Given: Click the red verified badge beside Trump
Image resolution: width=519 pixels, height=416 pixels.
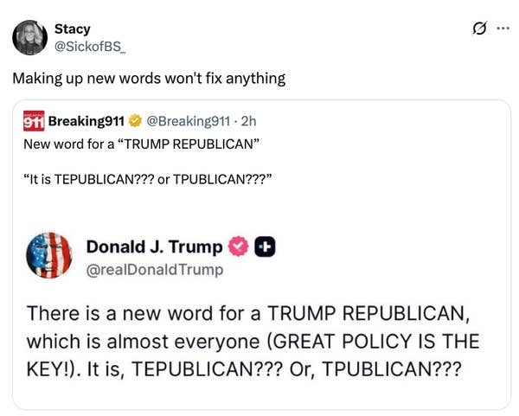Looking at the screenshot, I should point(240,247).
